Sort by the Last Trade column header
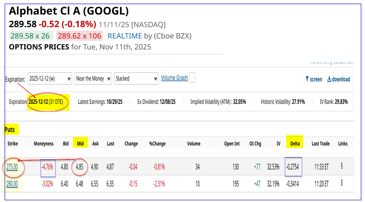365x202 pixels. [321, 144]
